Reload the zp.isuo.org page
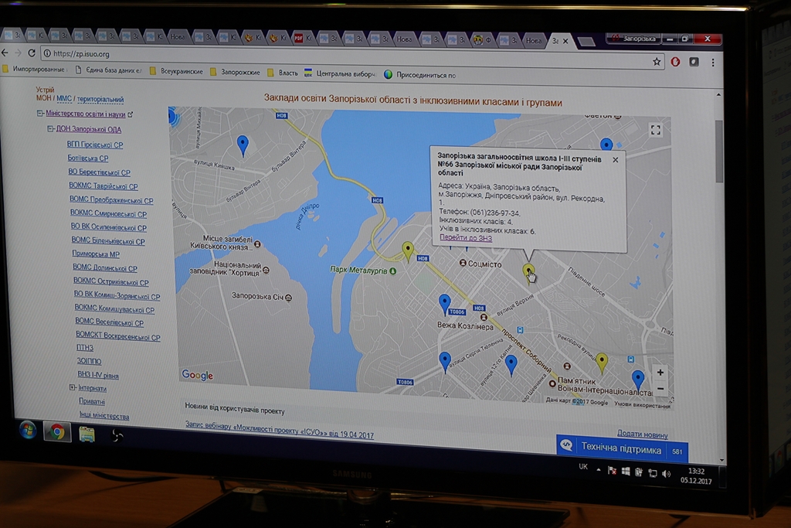The image size is (791, 528). tap(32, 53)
